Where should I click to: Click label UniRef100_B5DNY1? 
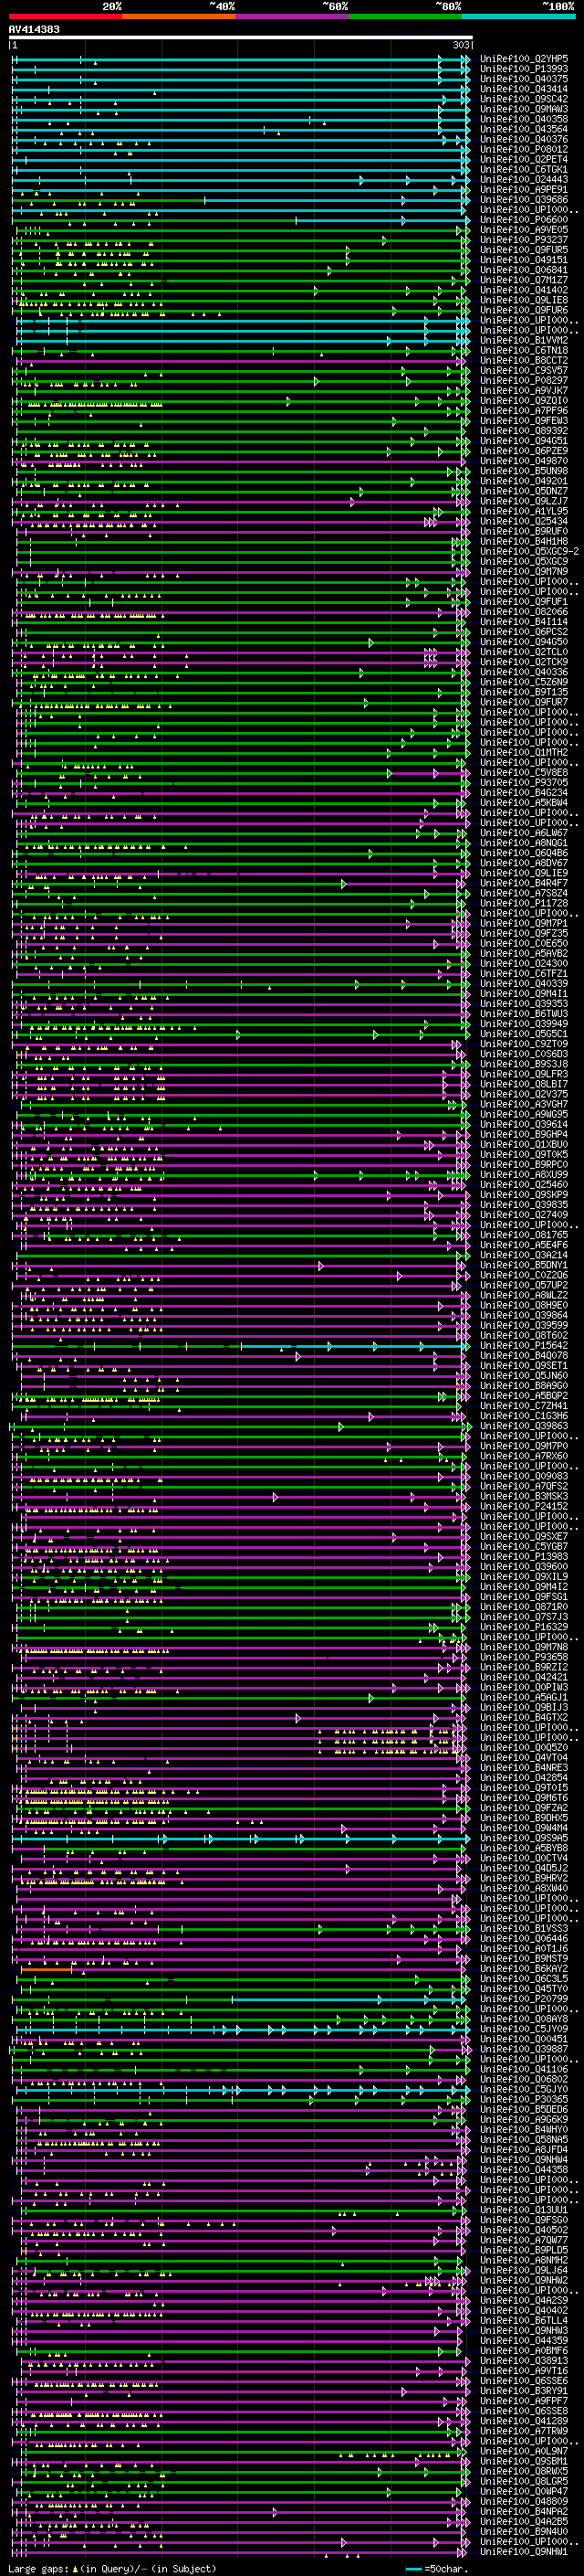[x=524, y=1265]
